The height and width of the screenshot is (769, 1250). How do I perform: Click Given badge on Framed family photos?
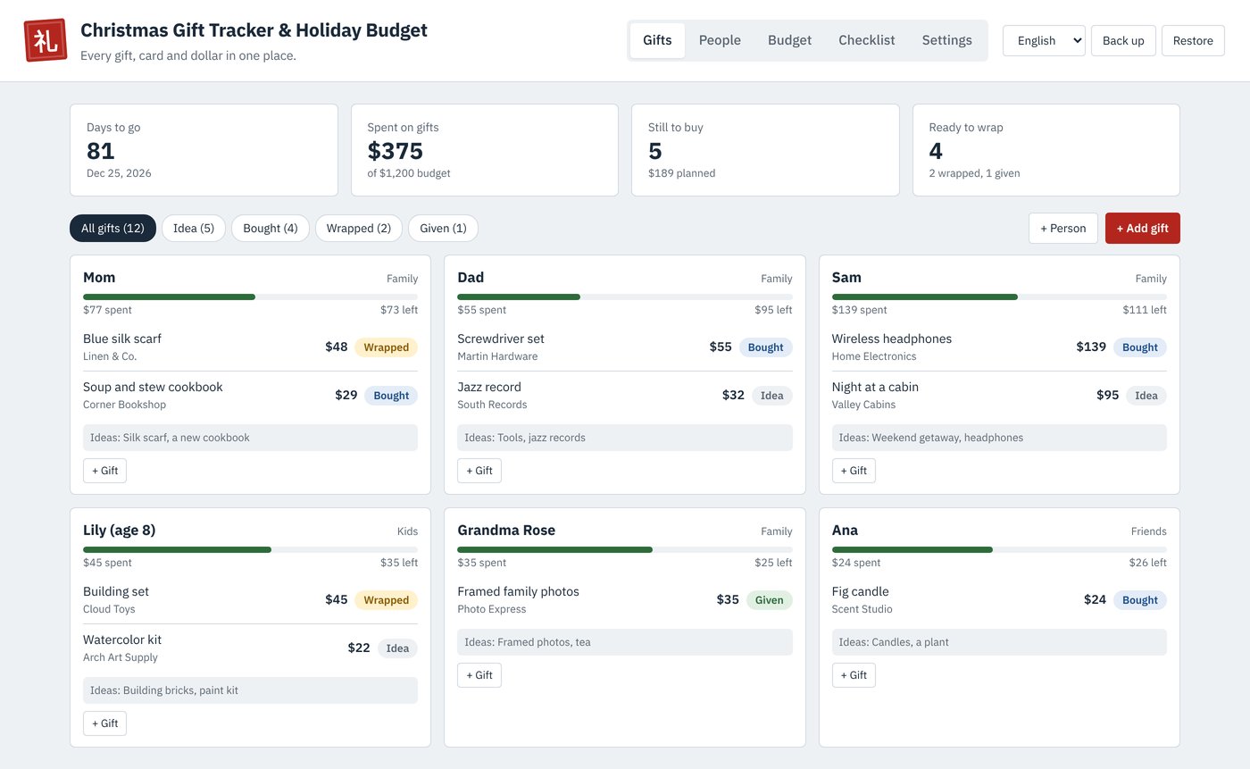770,600
